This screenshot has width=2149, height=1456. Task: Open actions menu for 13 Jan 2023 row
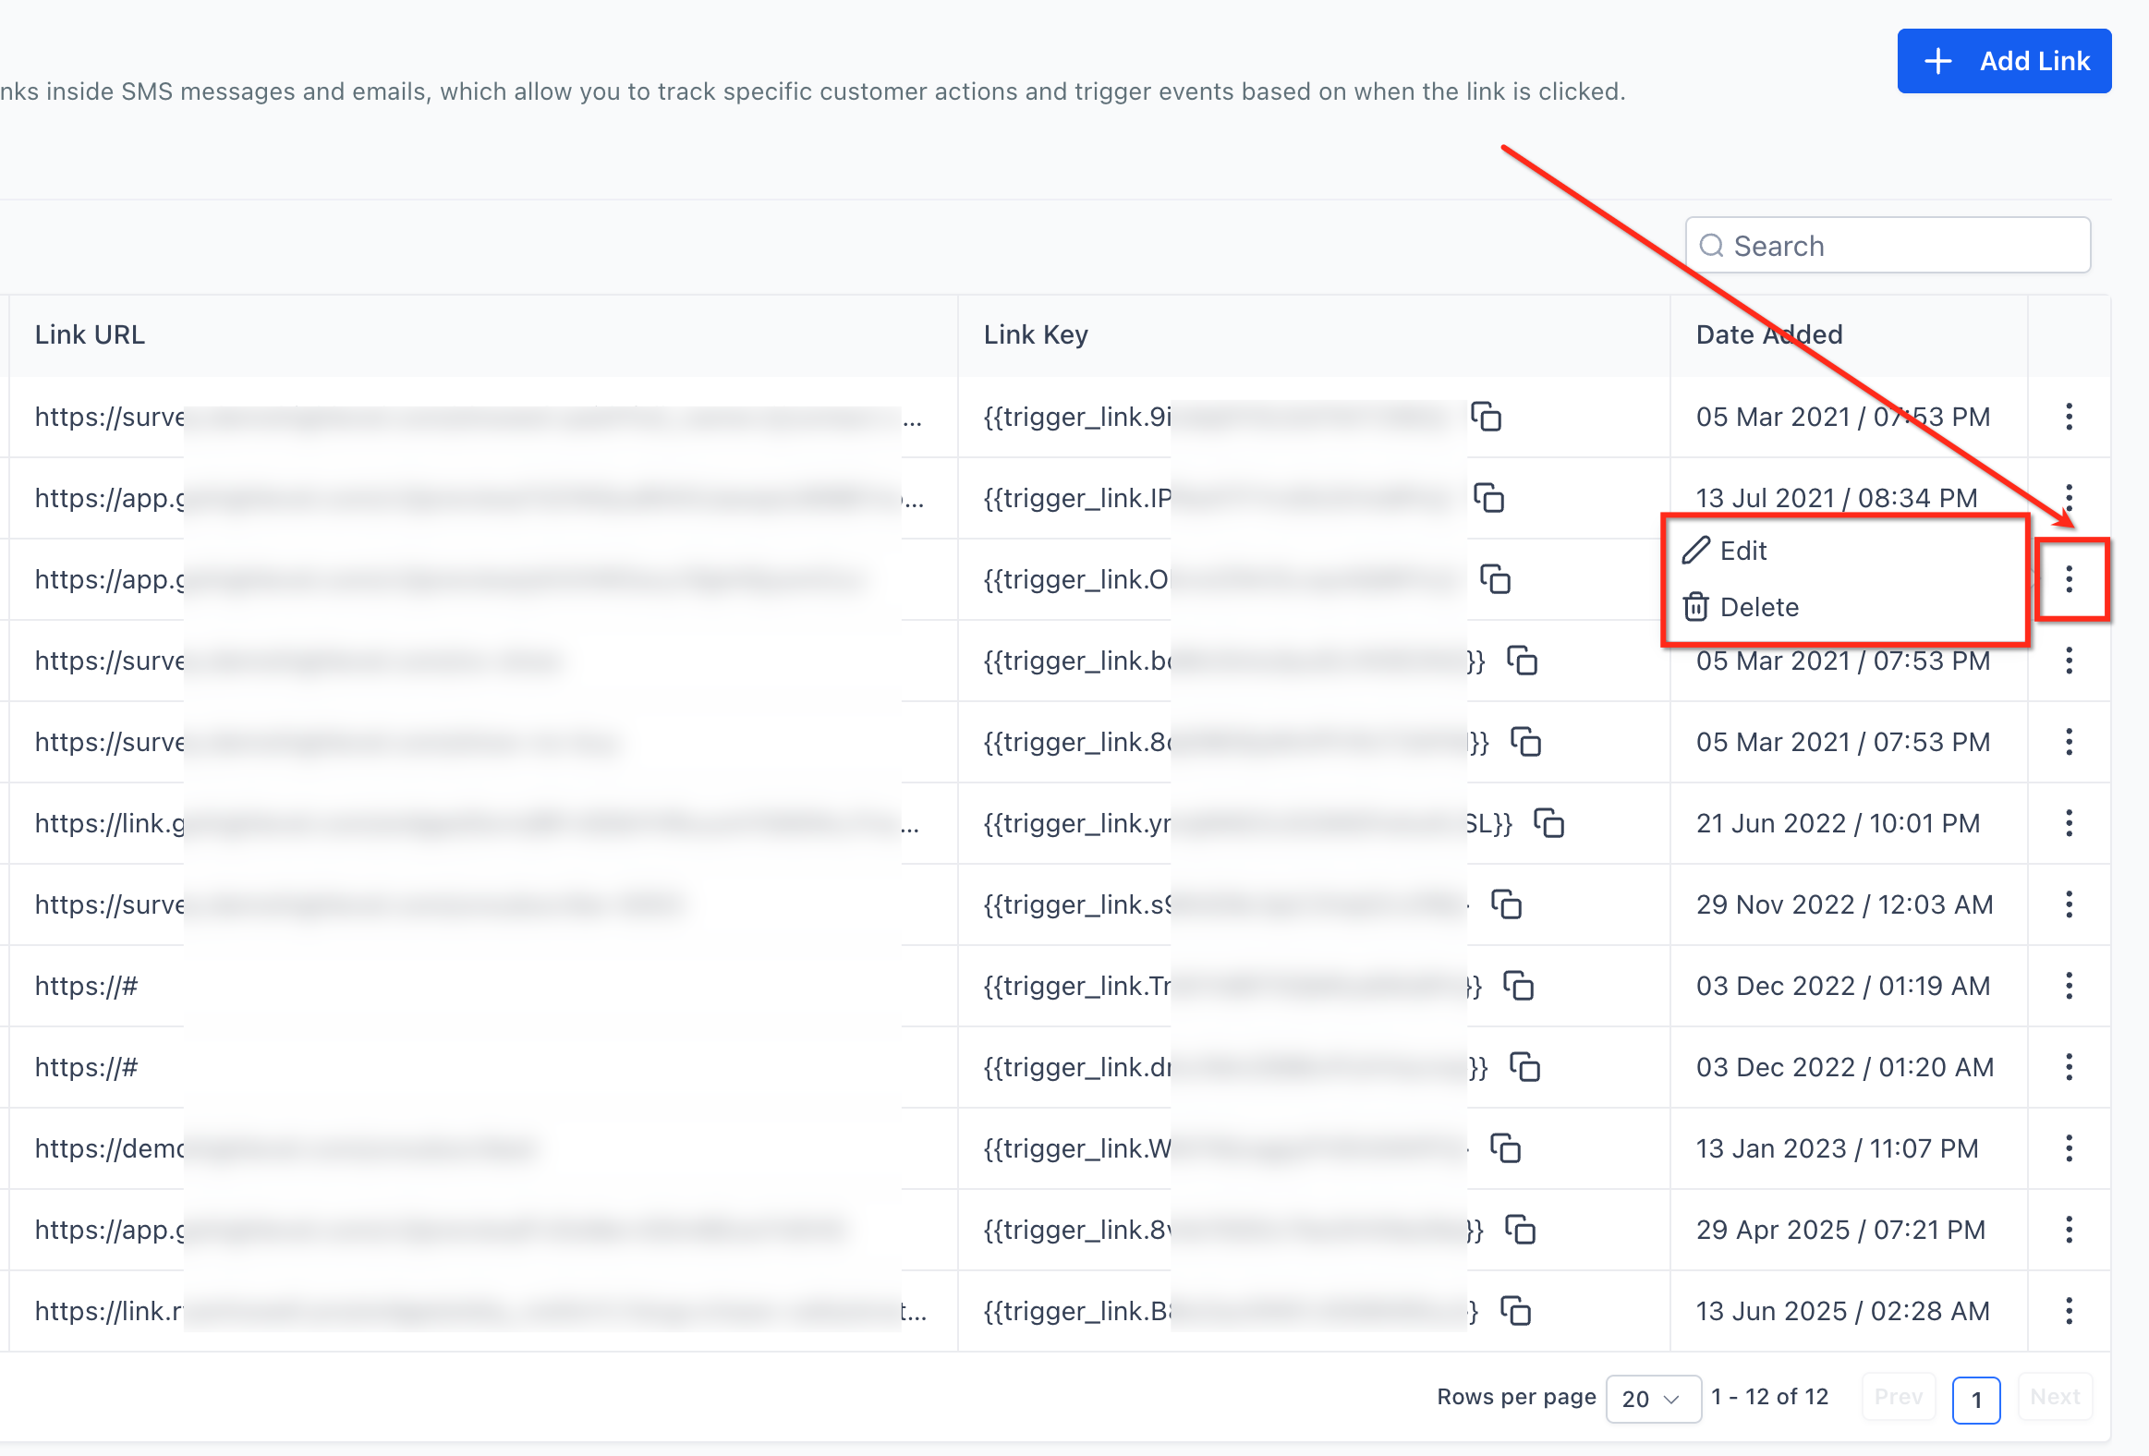pos(2069,1148)
